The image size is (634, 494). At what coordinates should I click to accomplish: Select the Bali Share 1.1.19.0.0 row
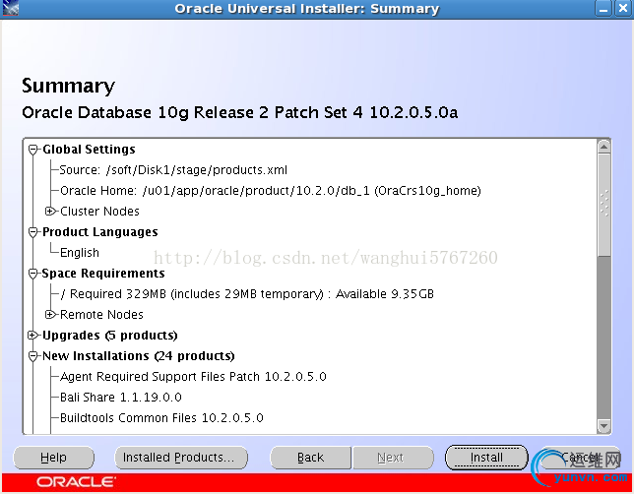click(x=121, y=398)
